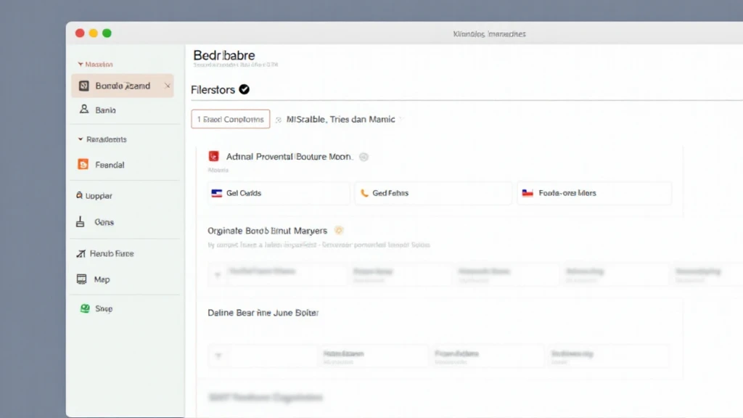This screenshot has width=743, height=418.
Task: Click info icon beside Bouture Moon
Action: (364, 157)
